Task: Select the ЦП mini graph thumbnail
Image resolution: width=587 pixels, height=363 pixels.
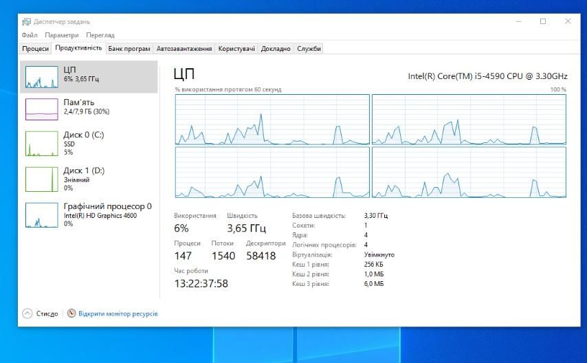Action: pos(41,77)
